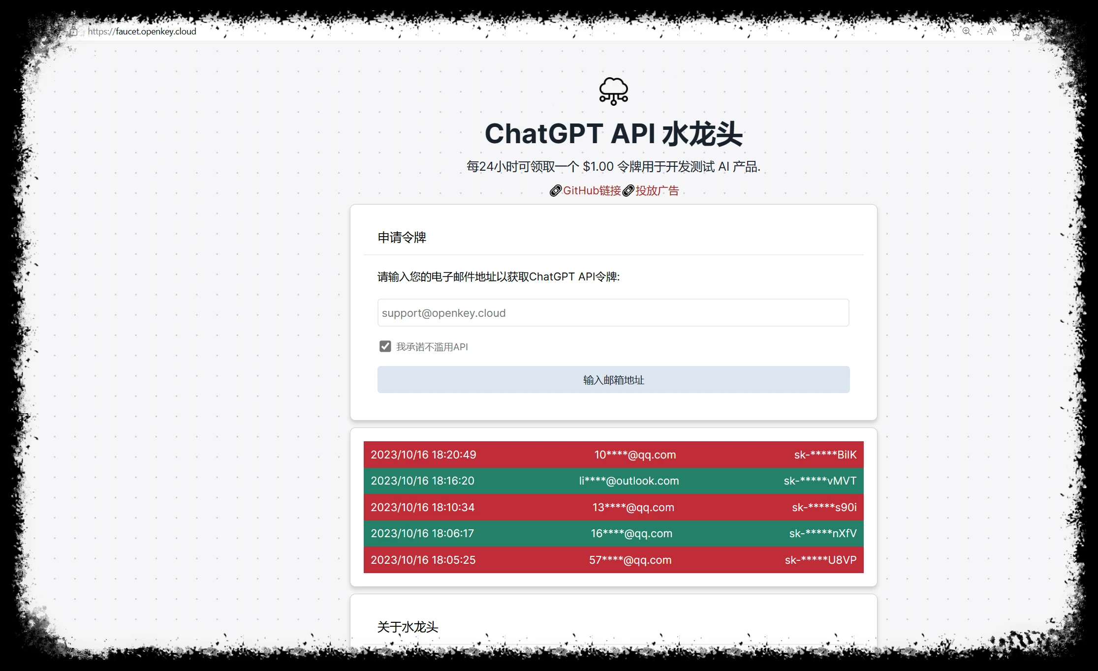Click the 每24小时可领取一个 $1.00 令牌 subtitle
The image size is (1098, 671).
[x=613, y=167]
